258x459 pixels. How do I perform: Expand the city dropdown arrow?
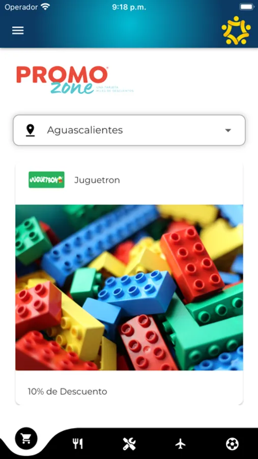[x=228, y=130]
